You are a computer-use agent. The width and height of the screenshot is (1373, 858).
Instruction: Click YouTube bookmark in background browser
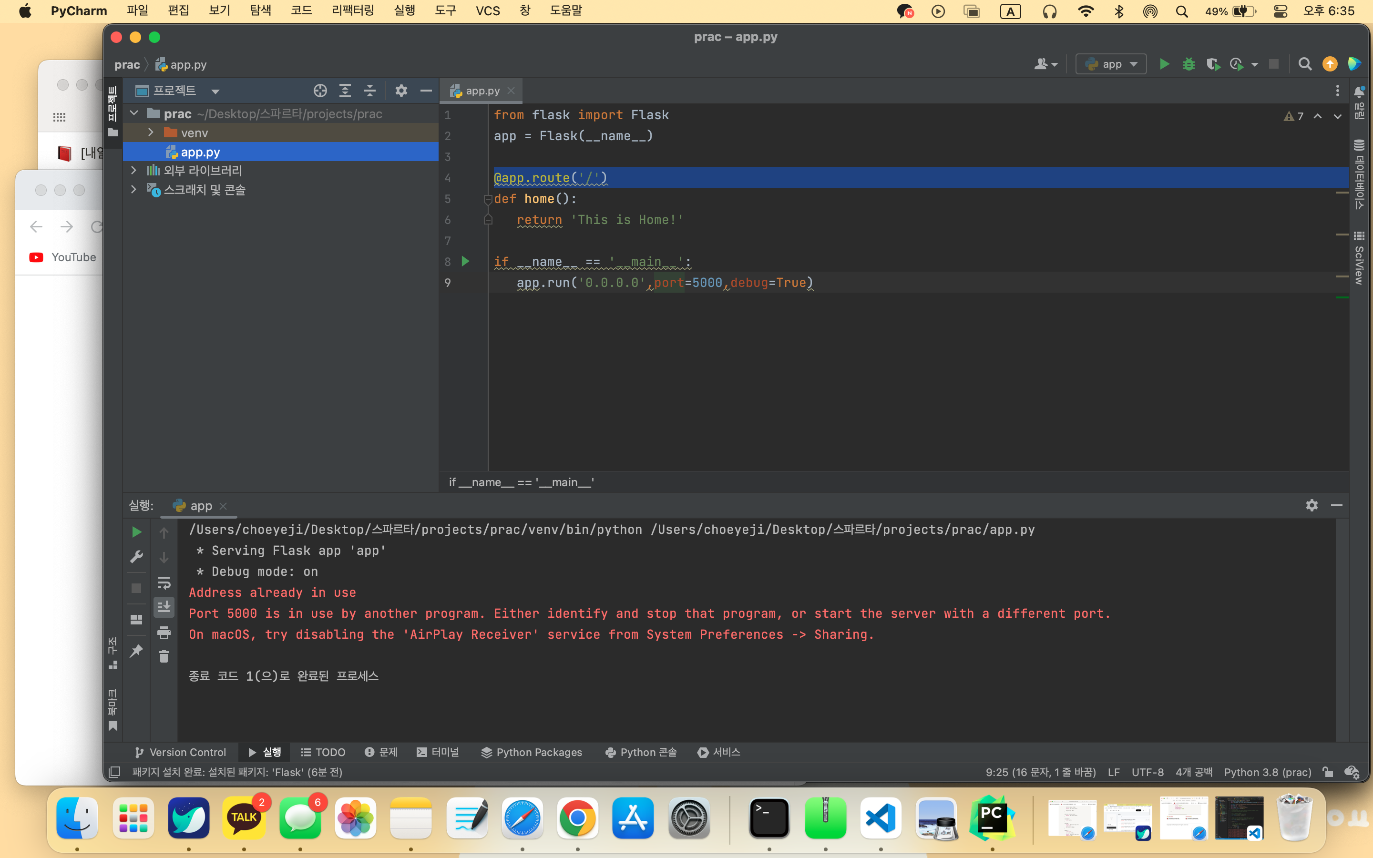click(63, 257)
